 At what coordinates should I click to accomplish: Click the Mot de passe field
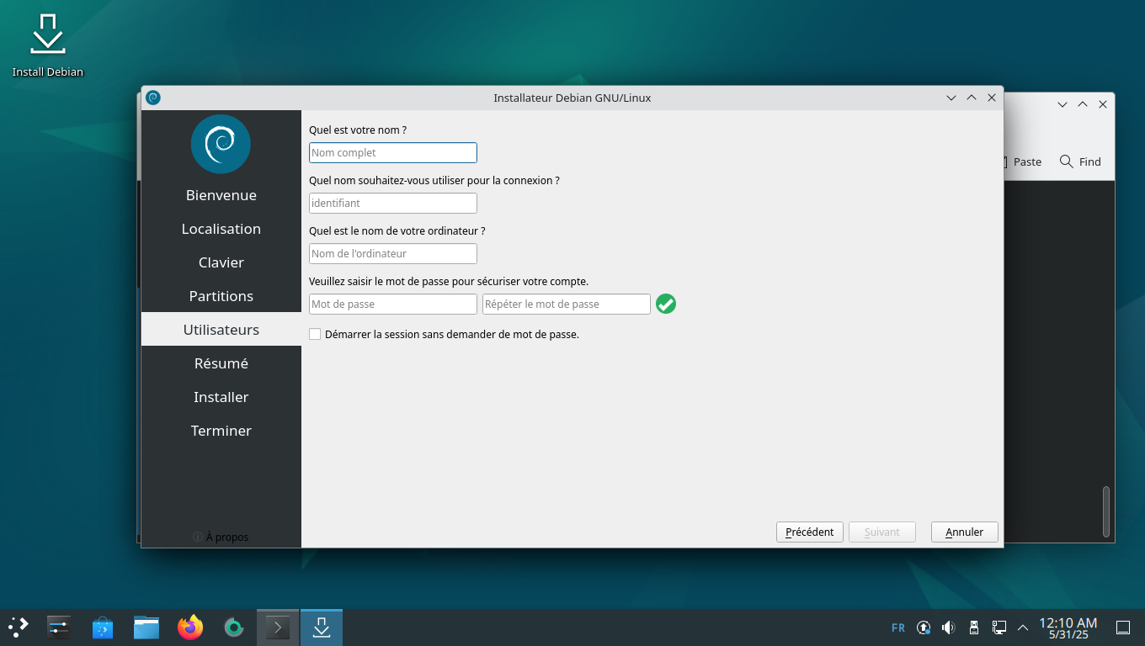click(x=393, y=304)
